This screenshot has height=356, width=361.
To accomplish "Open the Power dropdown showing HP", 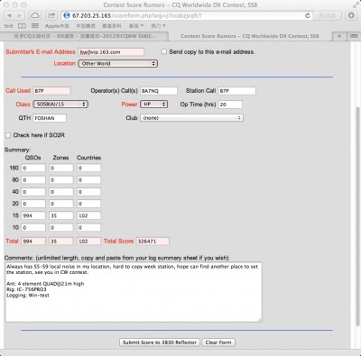I will [153, 105].
